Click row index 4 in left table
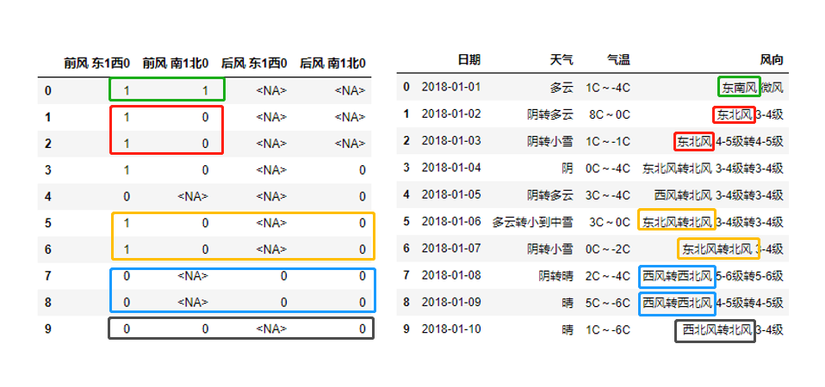This screenshot has height=387, width=825. [x=48, y=197]
